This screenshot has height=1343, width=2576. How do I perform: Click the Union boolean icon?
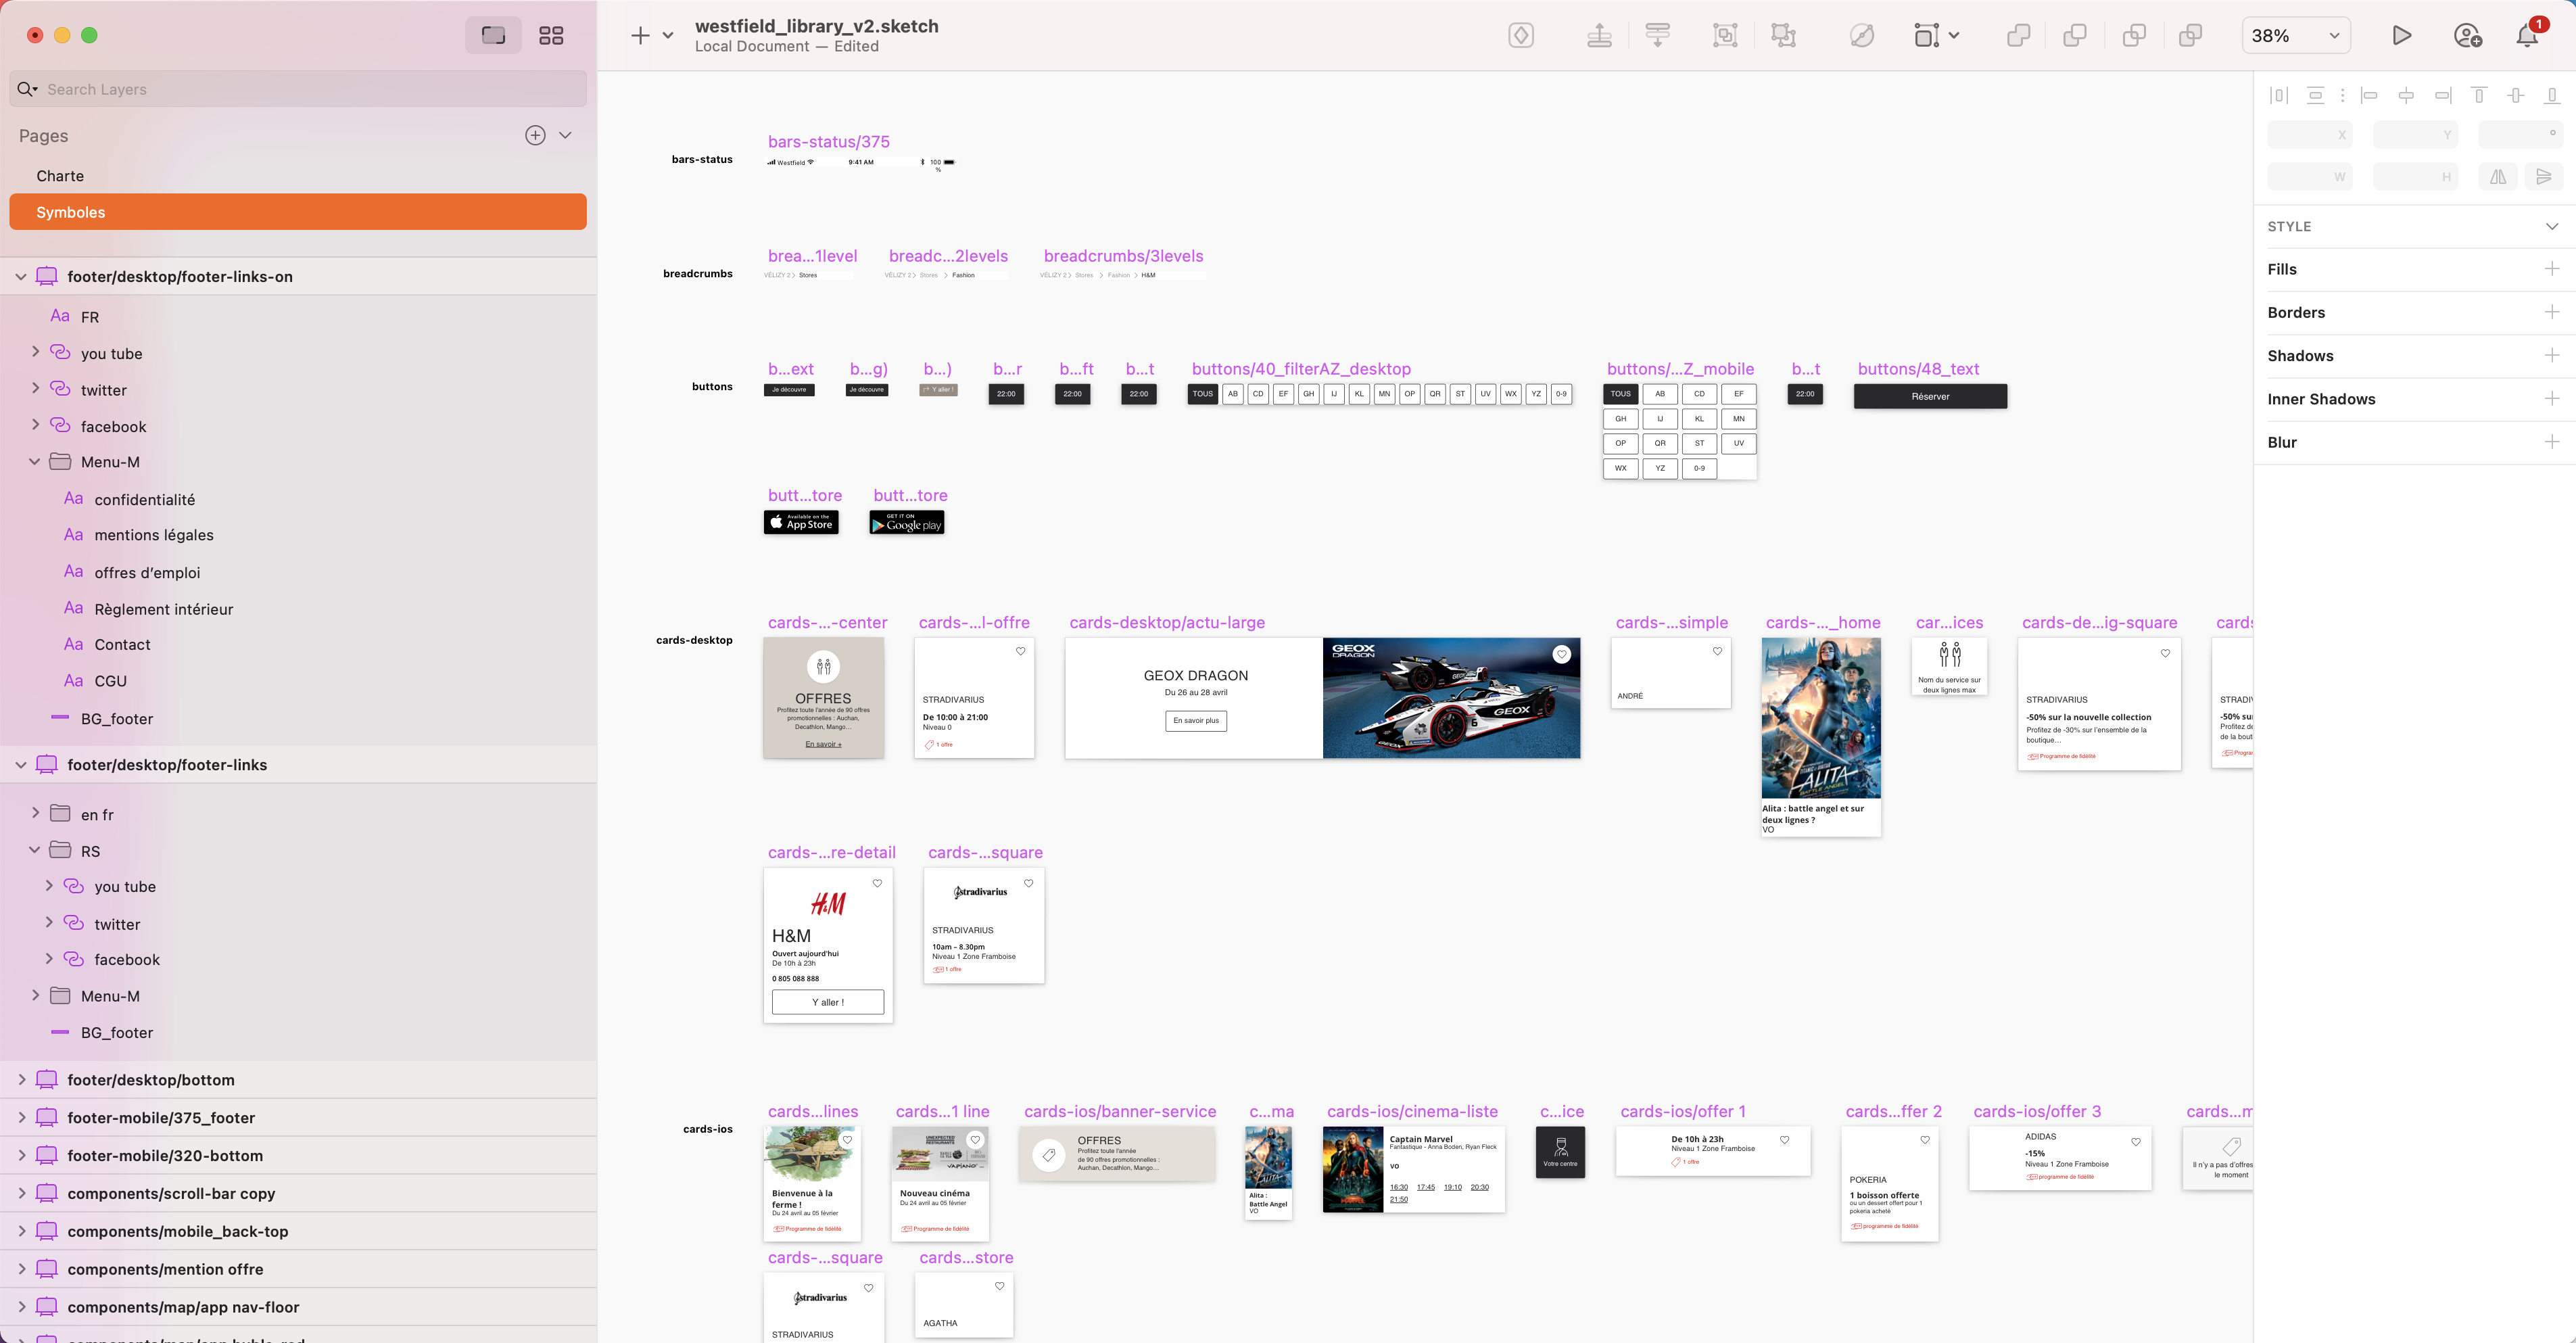pos(2018,36)
